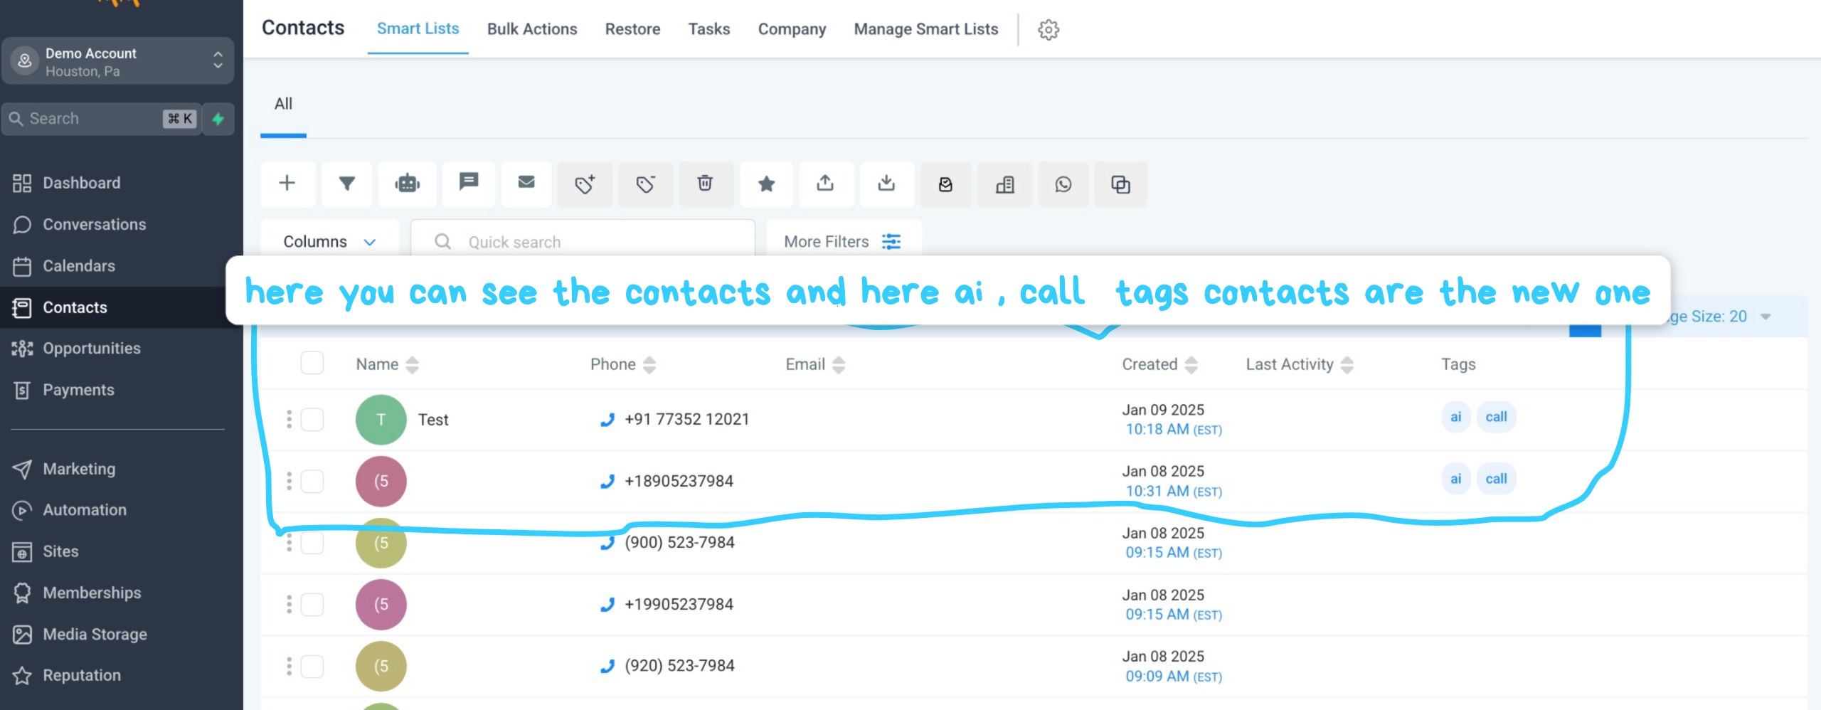Toggle the select all header checkbox

tap(312, 363)
